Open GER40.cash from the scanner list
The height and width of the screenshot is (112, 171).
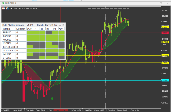tap(9, 47)
